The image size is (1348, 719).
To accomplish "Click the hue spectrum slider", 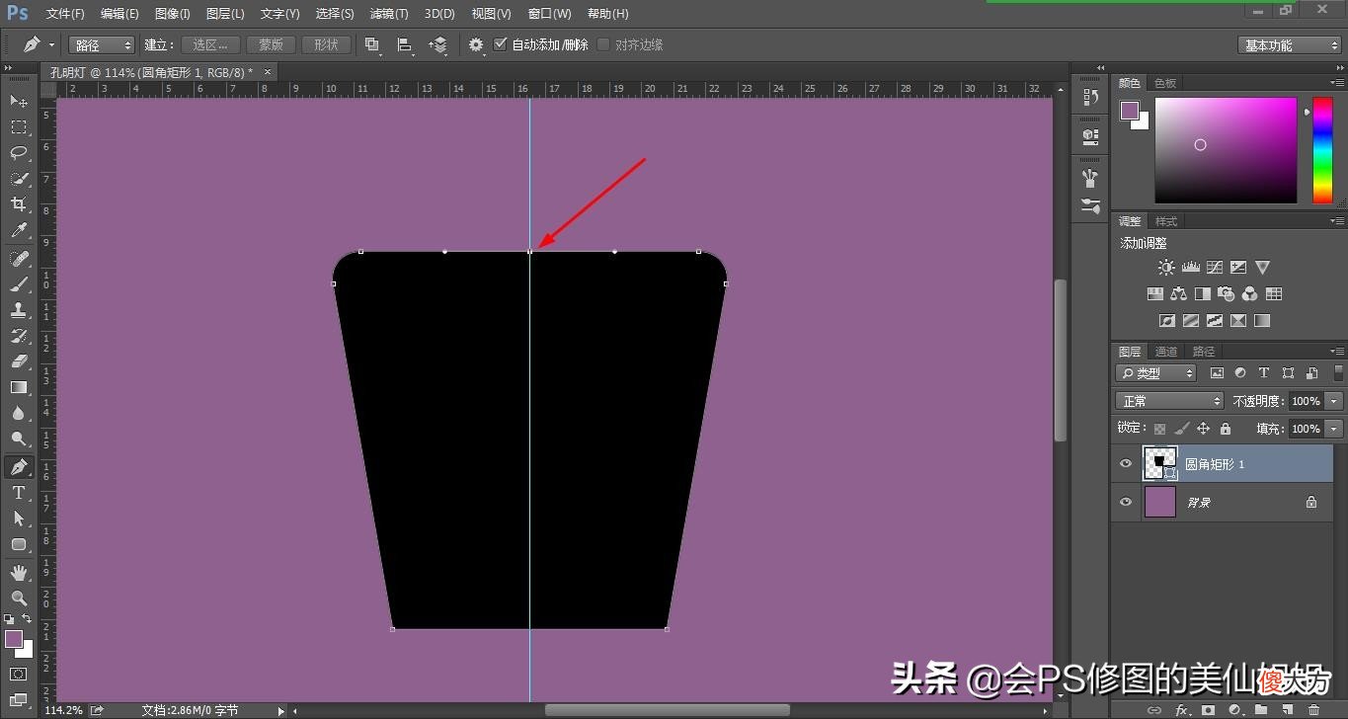I will click(1321, 150).
